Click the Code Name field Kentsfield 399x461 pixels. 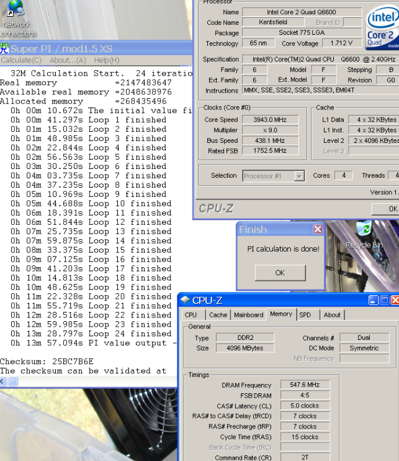(273, 22)
